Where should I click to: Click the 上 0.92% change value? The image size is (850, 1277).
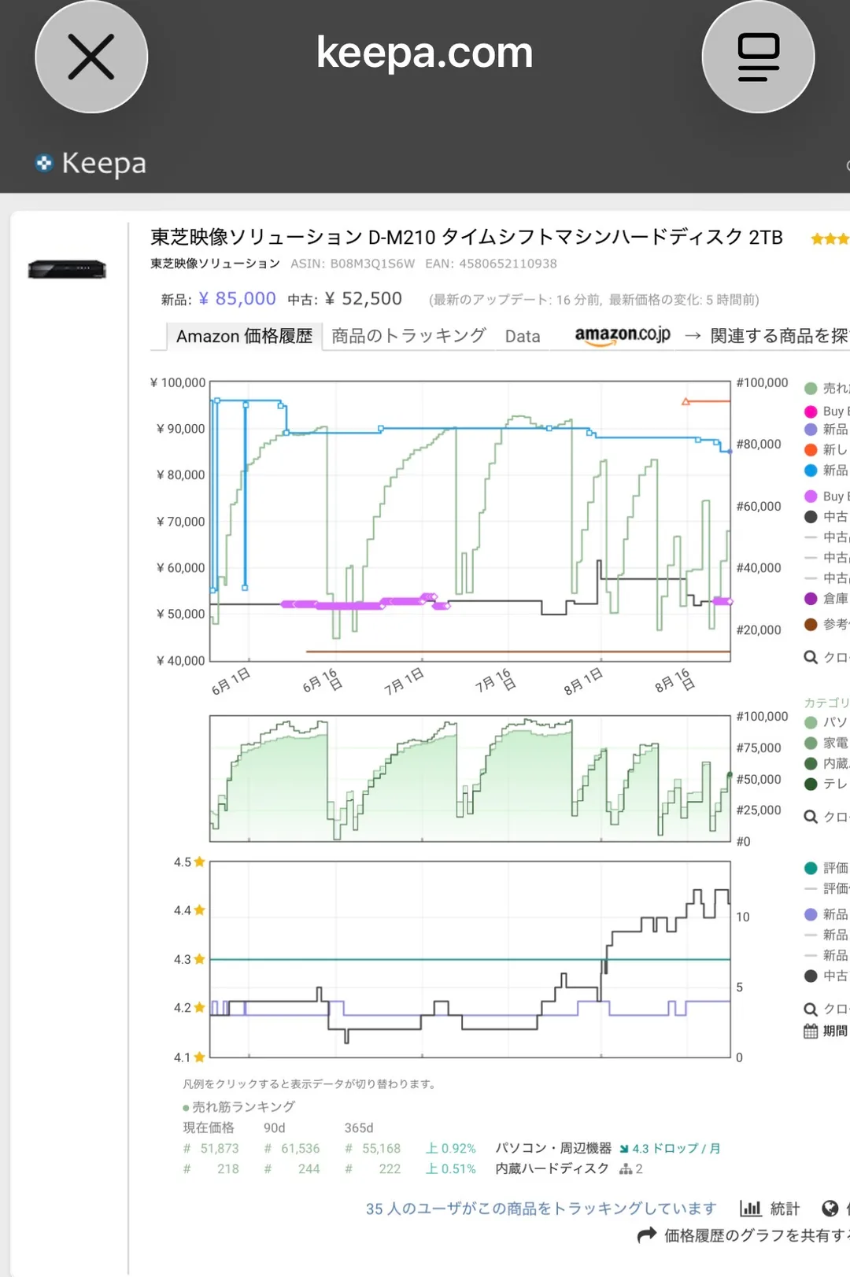[x=451, y=1148]
